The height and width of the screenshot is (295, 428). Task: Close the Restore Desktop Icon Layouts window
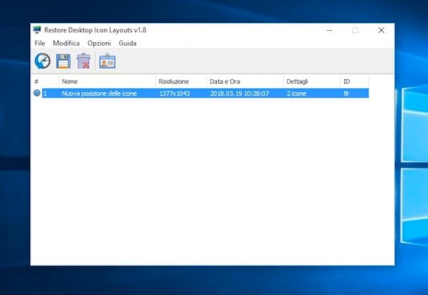point(381,30)
